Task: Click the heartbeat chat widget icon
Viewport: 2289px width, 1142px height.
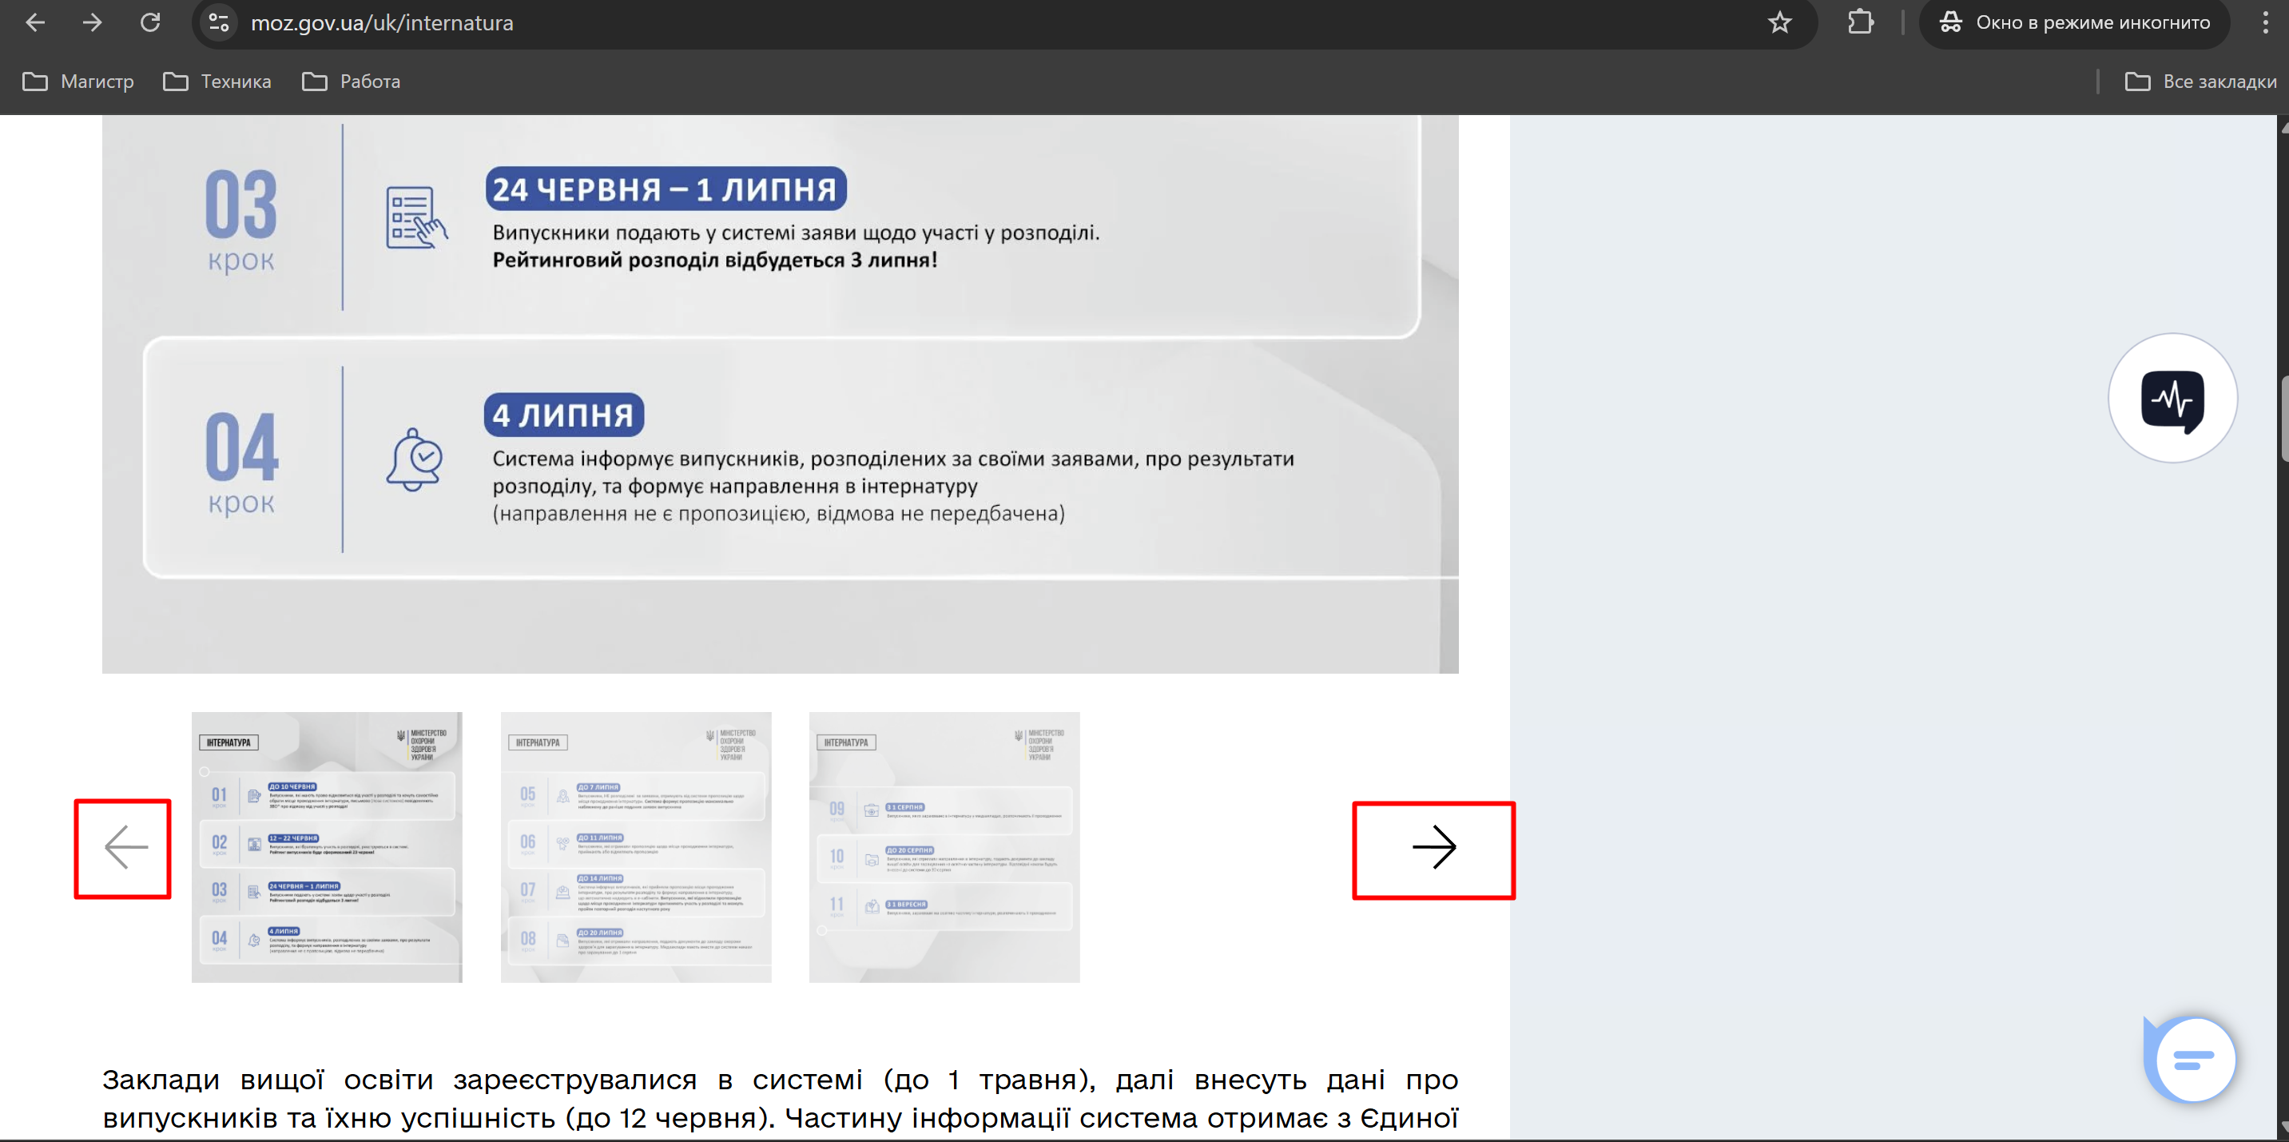Action: [x=2172, y=398]
